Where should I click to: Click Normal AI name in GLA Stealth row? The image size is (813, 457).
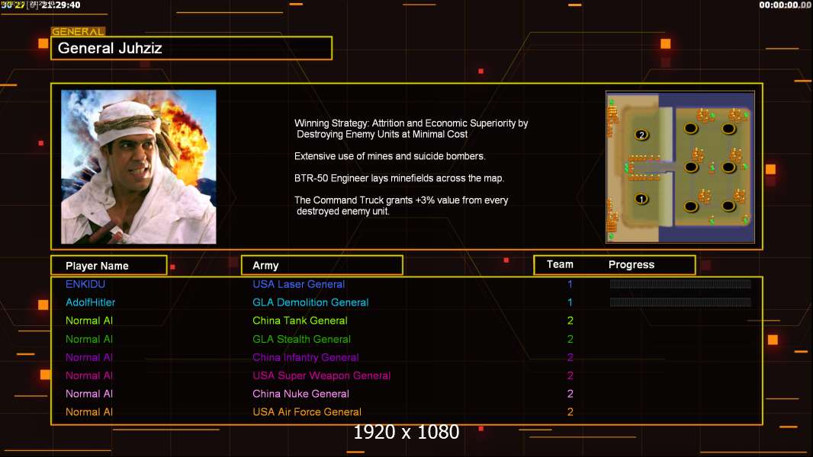coord(89,339)
